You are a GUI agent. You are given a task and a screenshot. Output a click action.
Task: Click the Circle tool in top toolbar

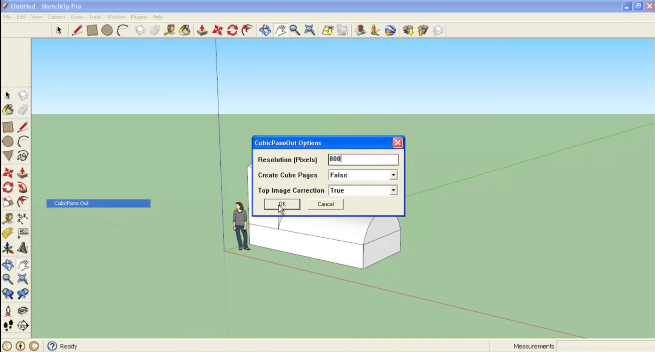pos(107,30)
